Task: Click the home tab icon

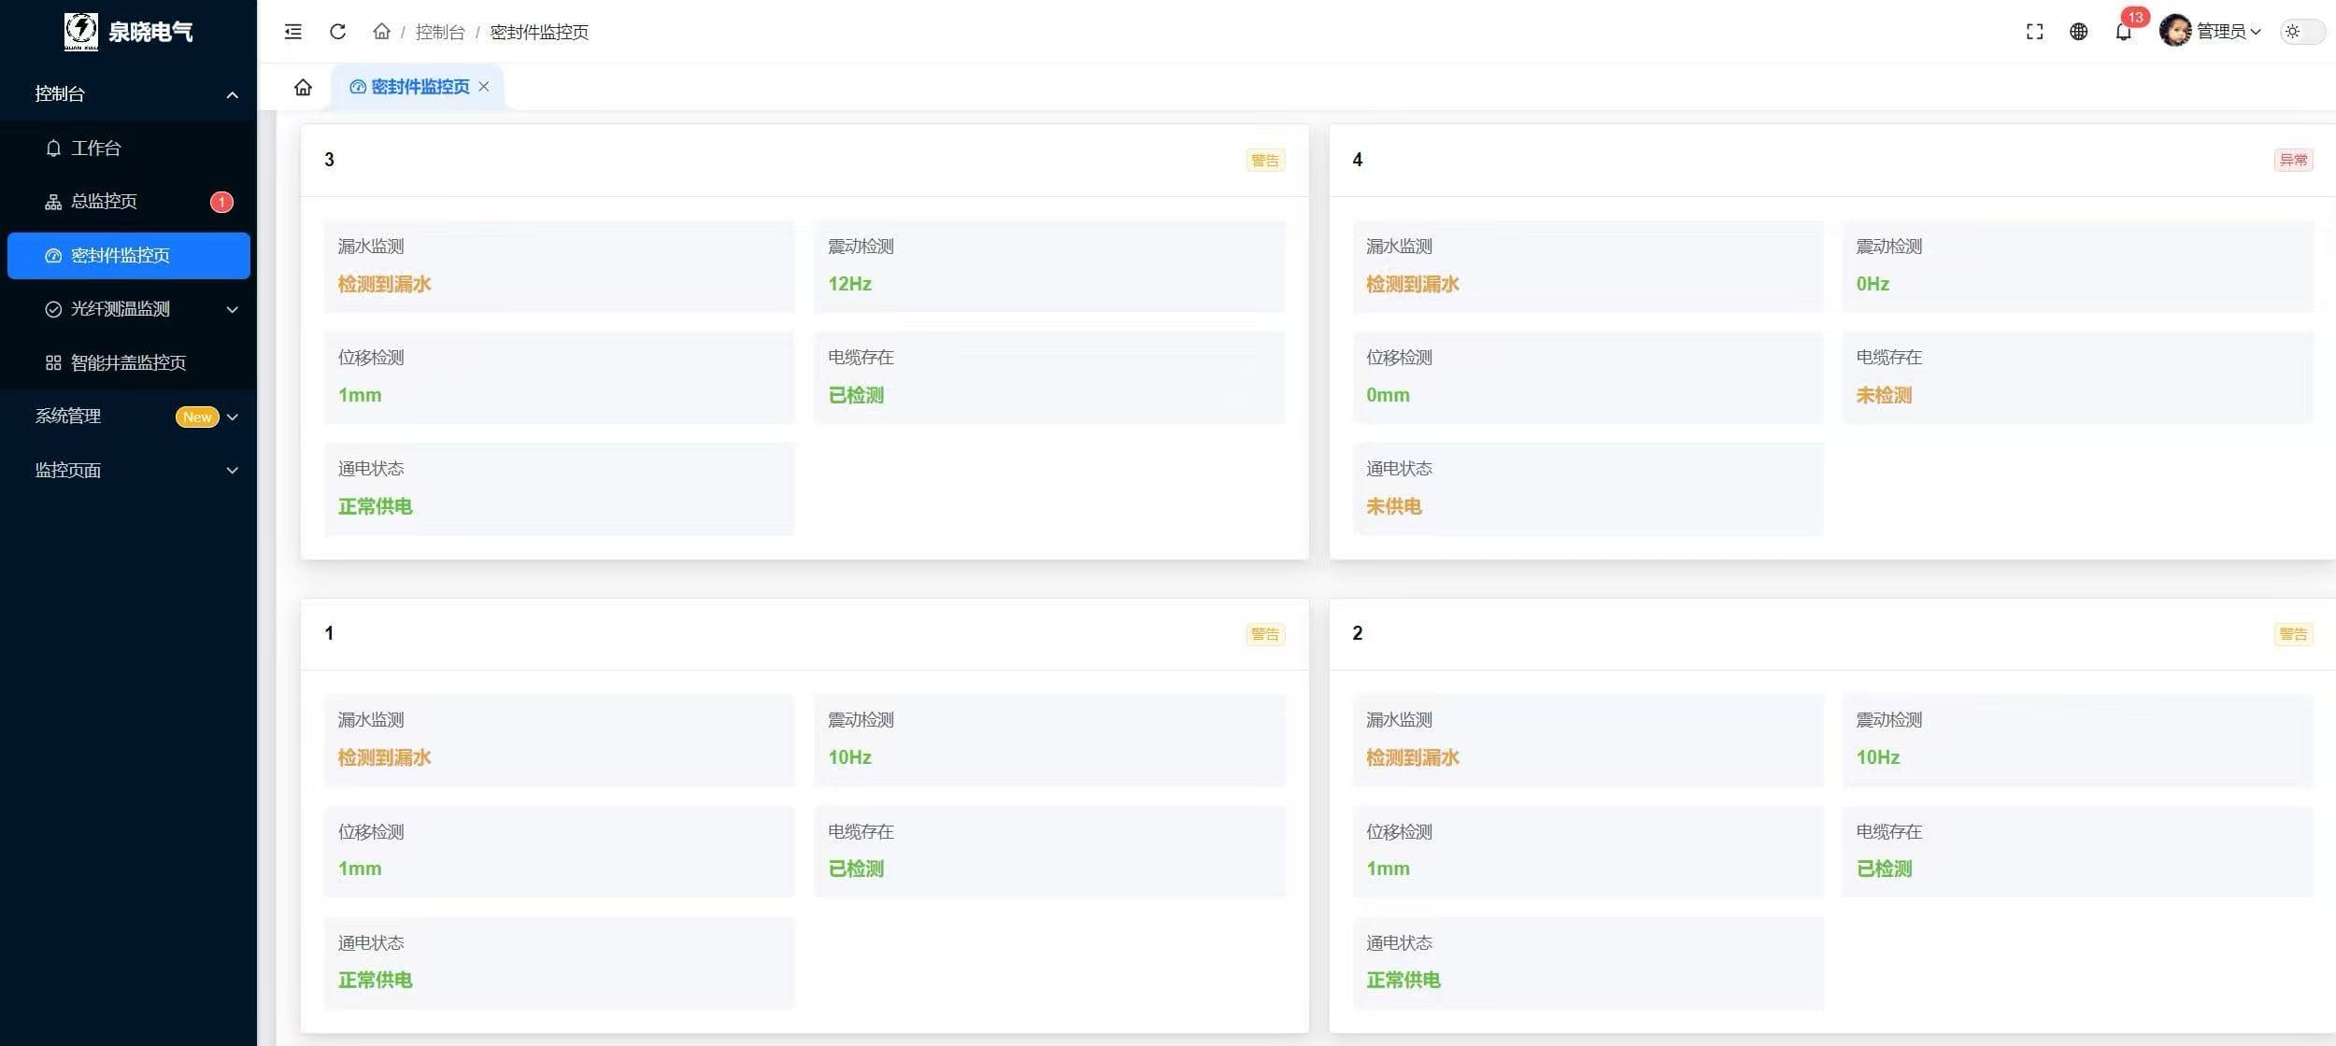Action: (303, 87)
